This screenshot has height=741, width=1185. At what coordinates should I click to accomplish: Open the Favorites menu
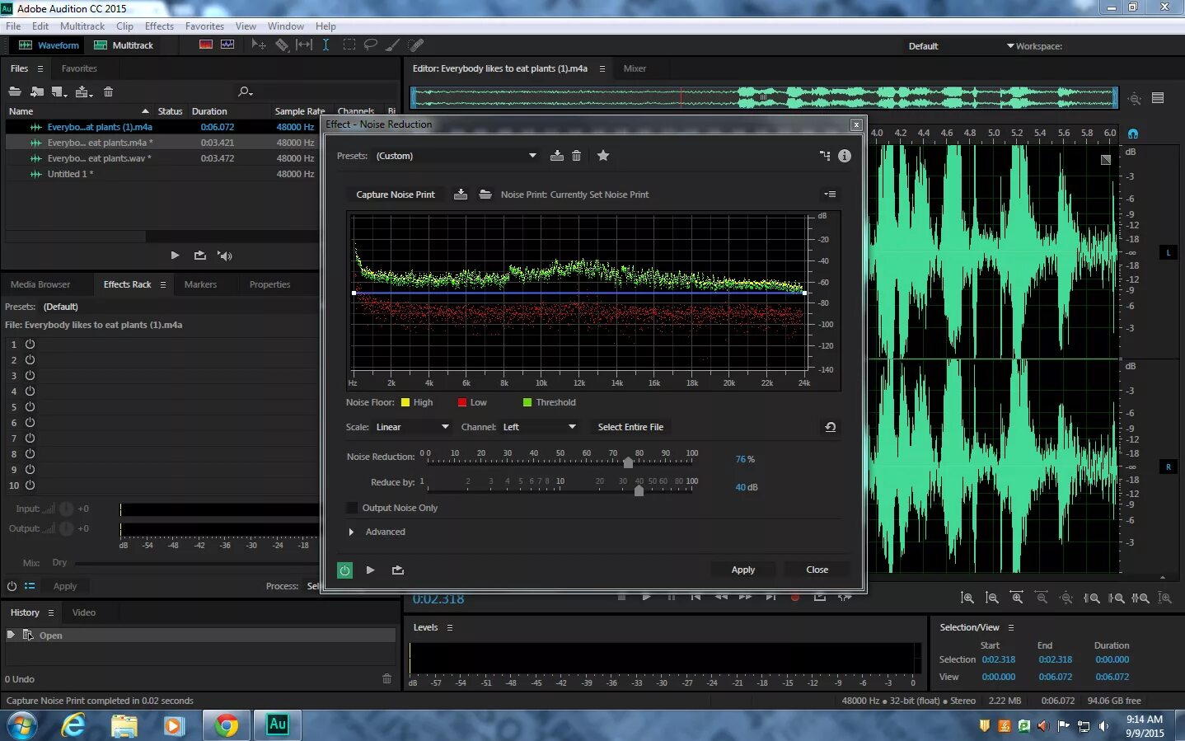coord(204,26)
